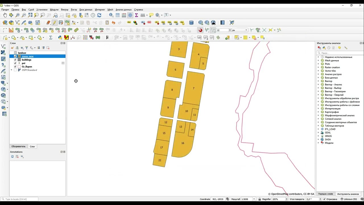Open the Слой menu
Viewport: 364px width, 205px height.
31,10
